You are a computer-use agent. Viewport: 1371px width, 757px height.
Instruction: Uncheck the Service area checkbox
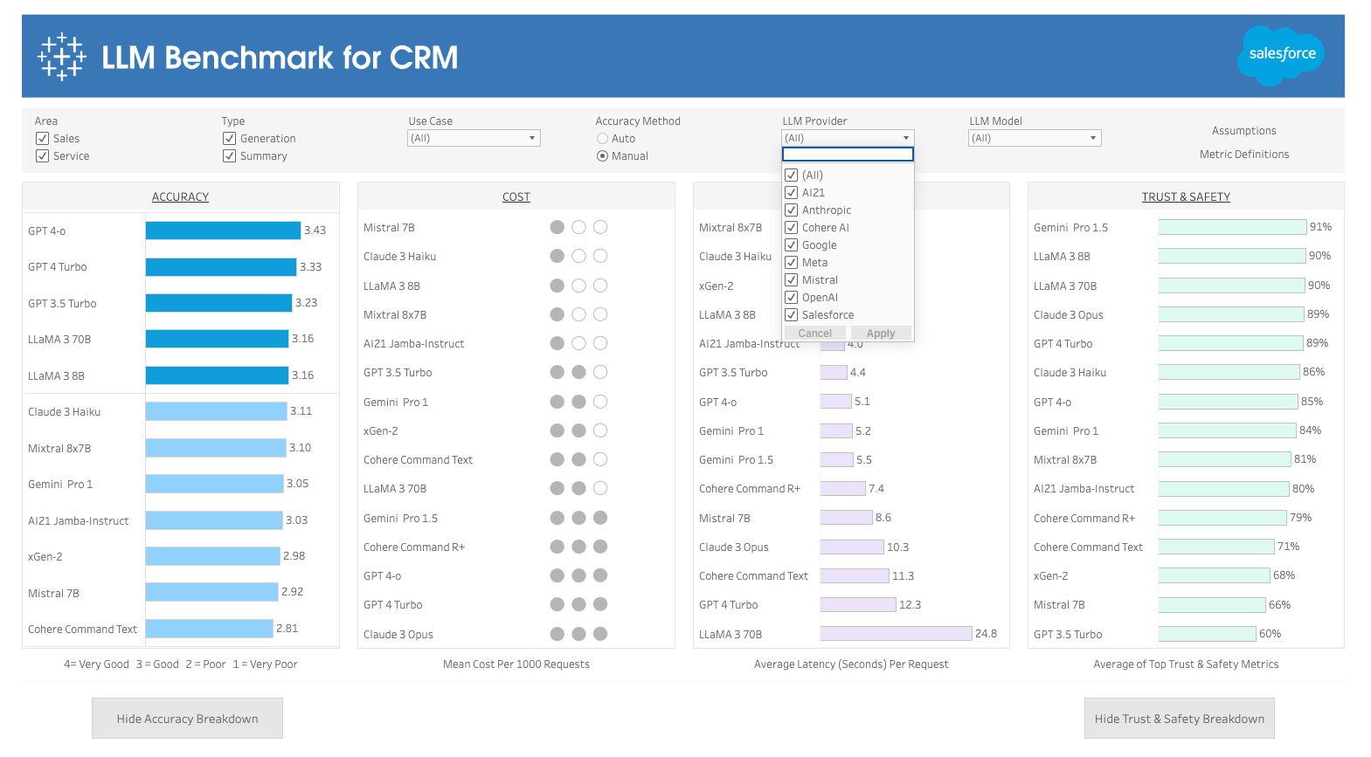coord(42,155)
